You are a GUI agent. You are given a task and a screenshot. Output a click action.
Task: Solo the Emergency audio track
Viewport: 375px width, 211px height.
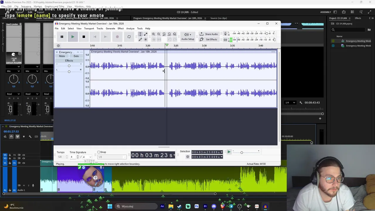[x=76, y=56]
